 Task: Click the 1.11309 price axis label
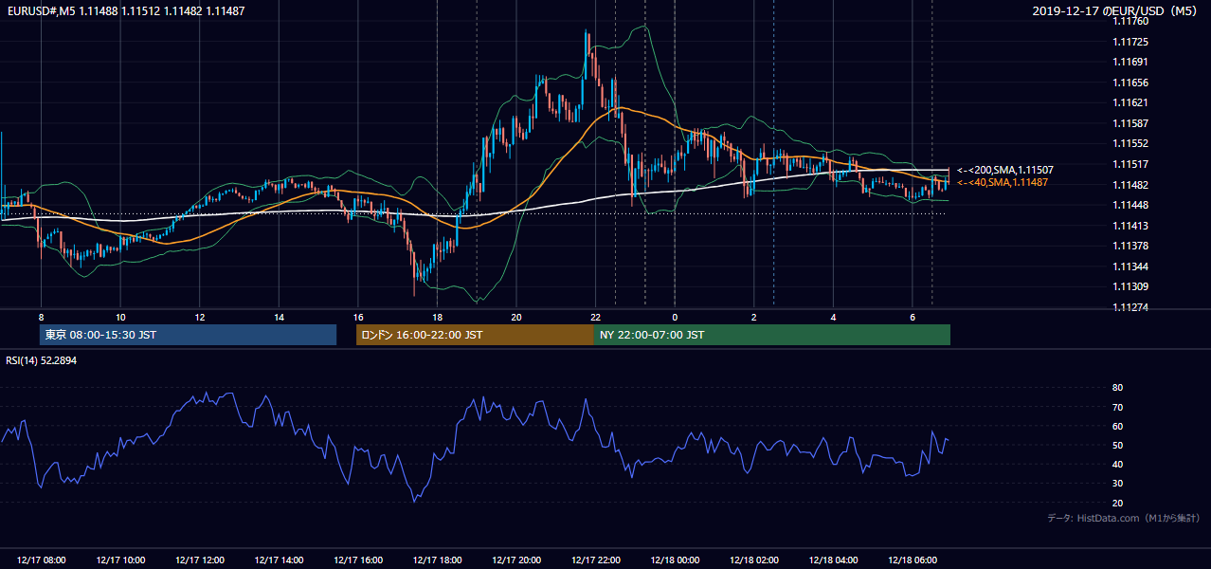1130,286
